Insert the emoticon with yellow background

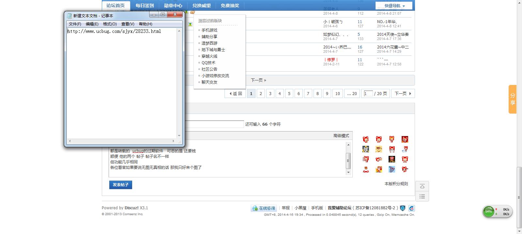(379, 149)
